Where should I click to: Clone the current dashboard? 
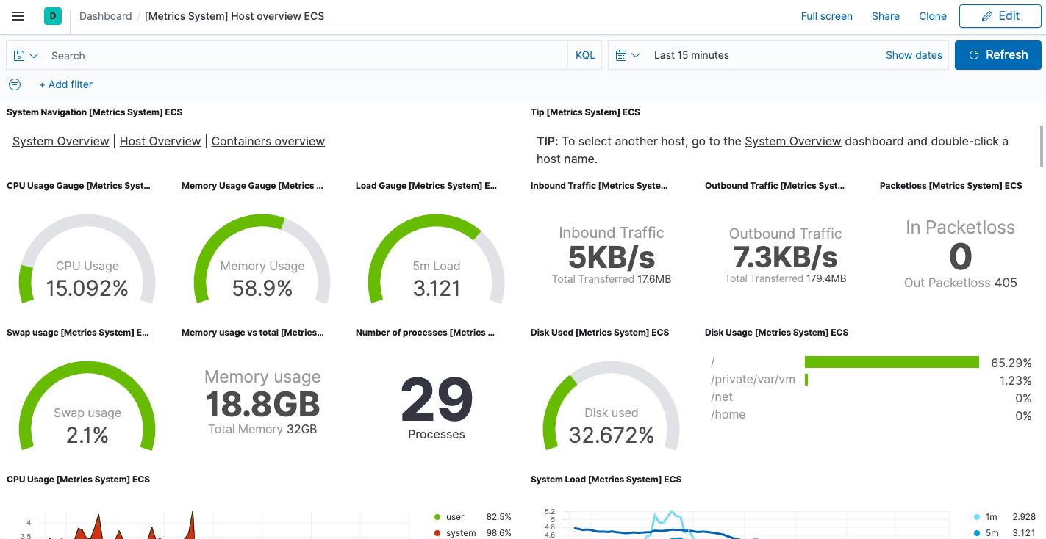click(932, 15)
